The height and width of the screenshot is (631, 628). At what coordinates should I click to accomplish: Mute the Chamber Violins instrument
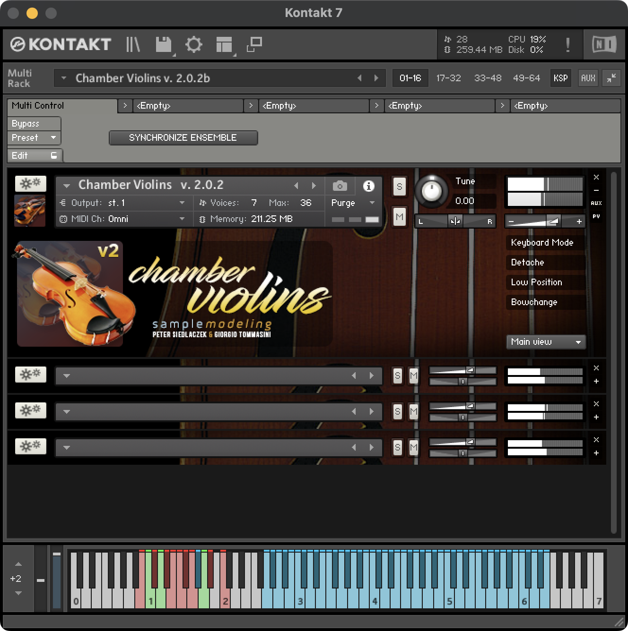pos(400,217)
